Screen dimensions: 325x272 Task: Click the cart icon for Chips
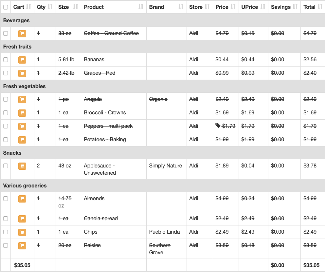22,232
